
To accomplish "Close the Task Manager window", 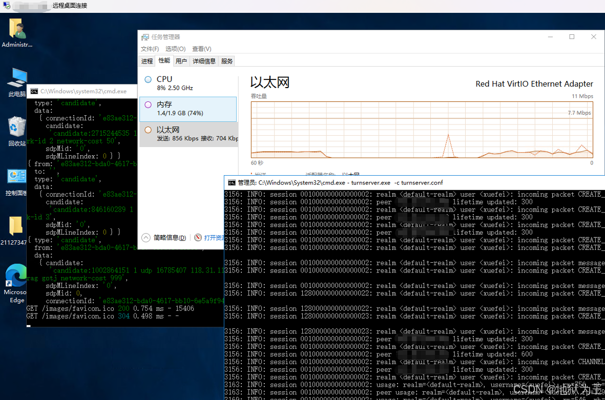I will (x=593, y=37).
